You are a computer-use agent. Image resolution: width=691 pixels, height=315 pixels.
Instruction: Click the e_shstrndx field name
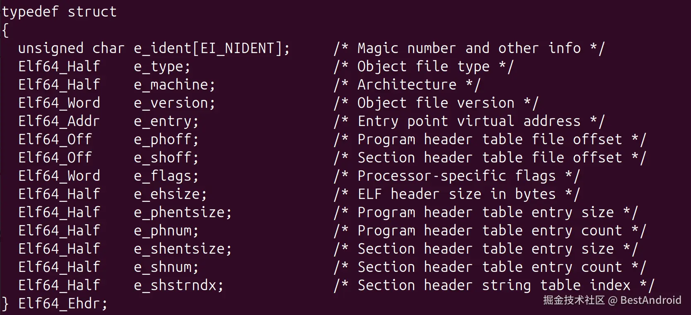coord(178,286)
